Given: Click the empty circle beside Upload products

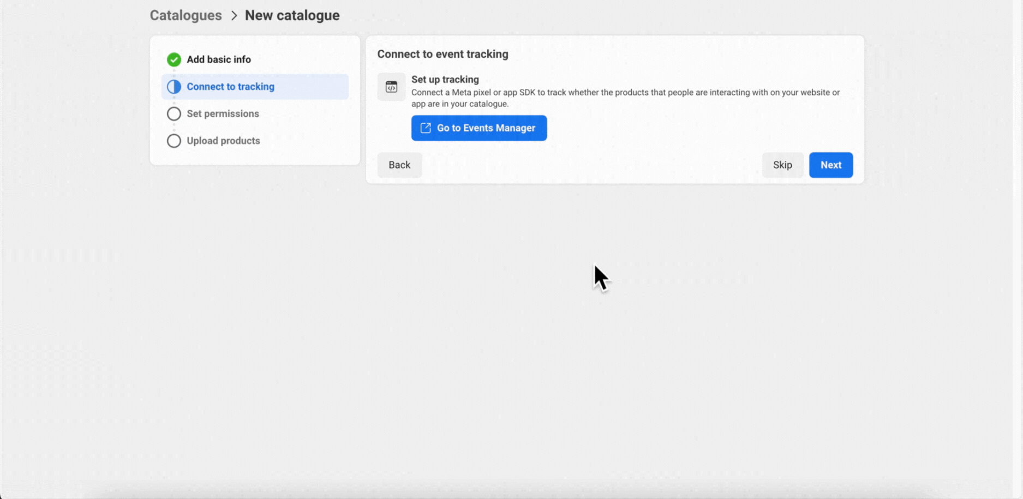Looking at the screenshot, I should click(x=174, y=141).
